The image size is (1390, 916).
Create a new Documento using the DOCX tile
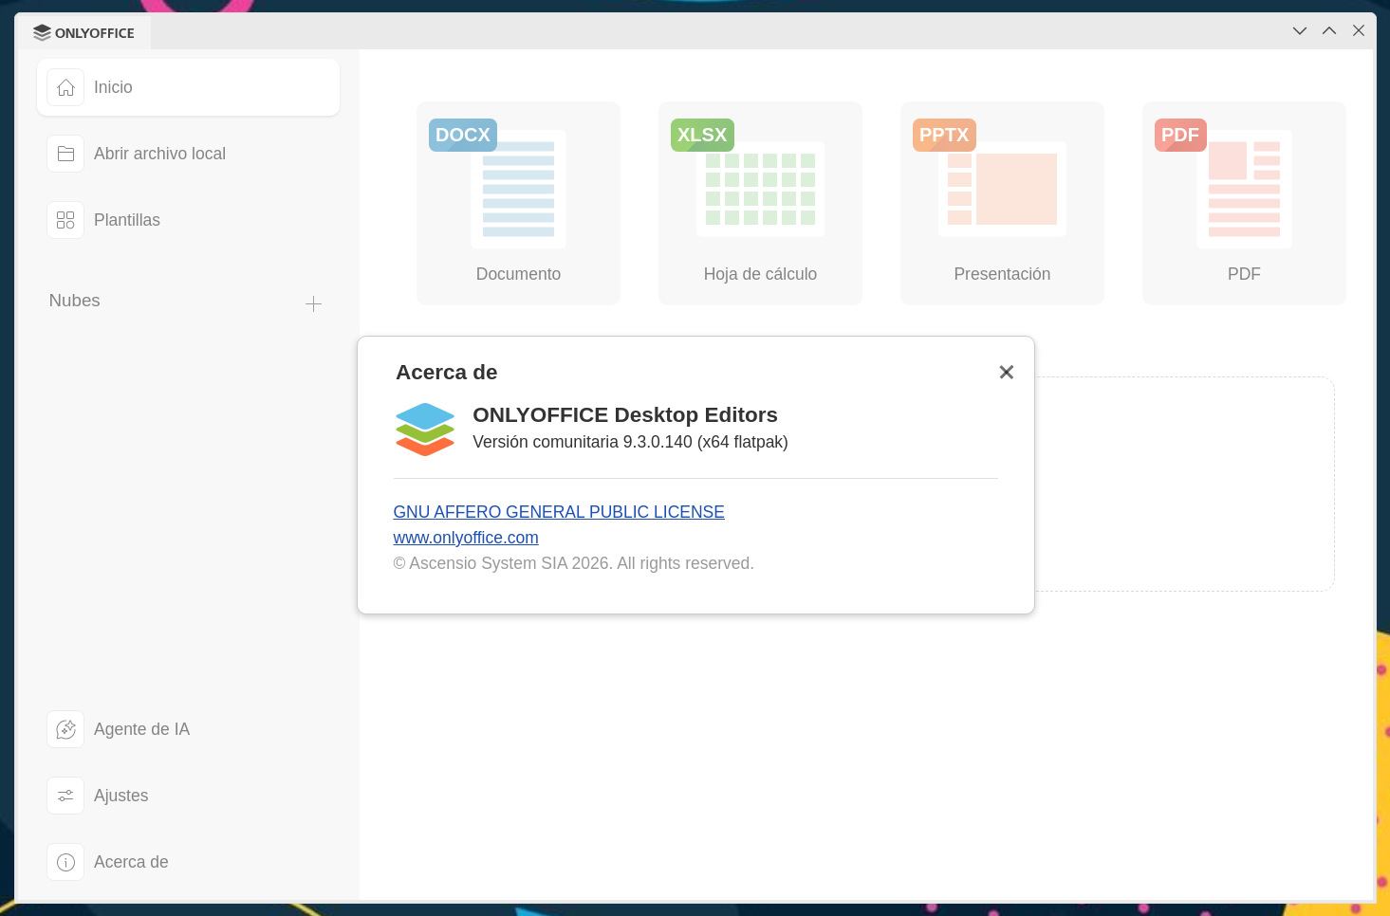(x=518, y=203)
